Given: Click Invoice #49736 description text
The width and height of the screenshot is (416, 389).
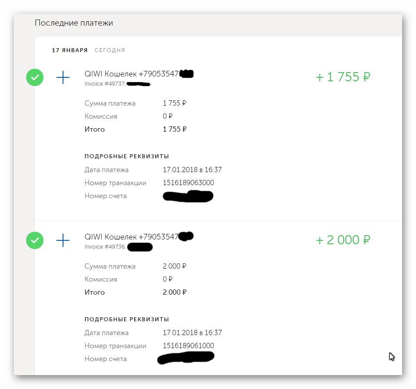Looking at the screenshot, I should [x=105, y=247].
